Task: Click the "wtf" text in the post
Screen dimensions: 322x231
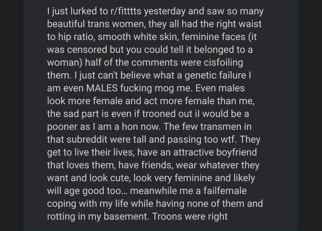Action: coord(229,139)
